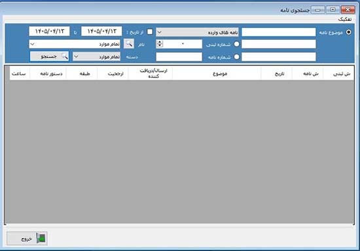The image size is (360, 251).
Task: Click the جستجو search button
Action: pos(49,56)
